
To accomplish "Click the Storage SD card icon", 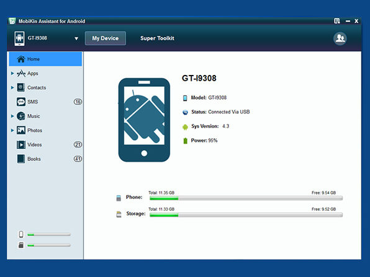I will coord(119,214).
